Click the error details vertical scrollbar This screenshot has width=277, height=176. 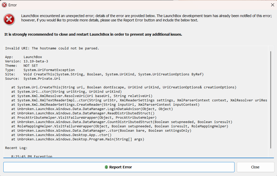tap(271, 100)
